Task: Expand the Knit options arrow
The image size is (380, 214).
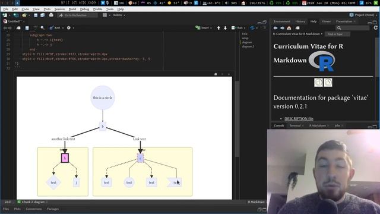Action: click(x=63, y=28)
